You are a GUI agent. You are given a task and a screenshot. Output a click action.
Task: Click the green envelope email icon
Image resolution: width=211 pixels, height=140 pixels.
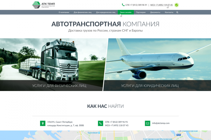pos(147,123)
